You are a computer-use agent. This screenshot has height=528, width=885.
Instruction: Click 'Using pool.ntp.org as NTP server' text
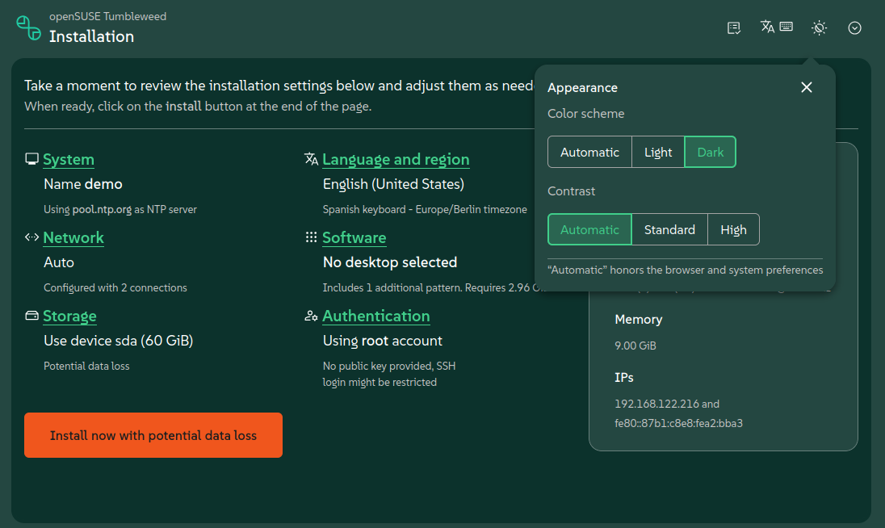coord(120,209)
